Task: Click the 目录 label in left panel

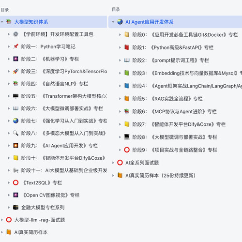Action: click(5, 10)
